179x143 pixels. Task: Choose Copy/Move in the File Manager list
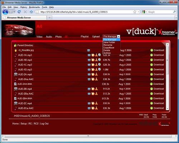[109, 48]
